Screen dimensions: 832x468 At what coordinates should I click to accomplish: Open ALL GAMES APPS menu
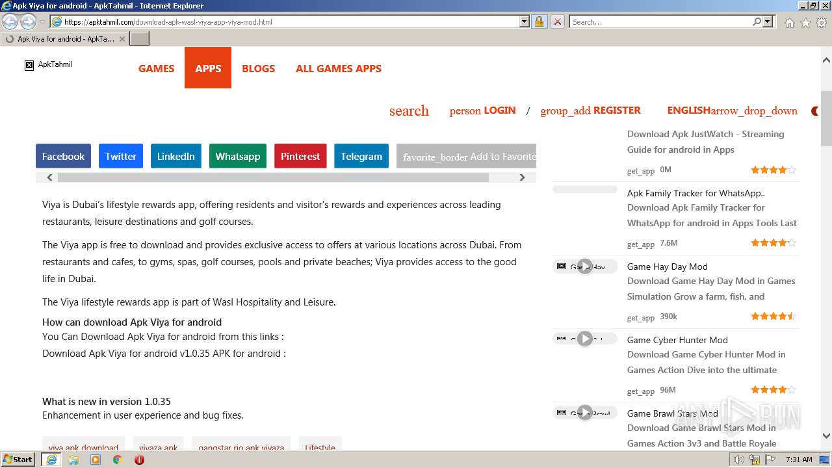pos(339,68)
